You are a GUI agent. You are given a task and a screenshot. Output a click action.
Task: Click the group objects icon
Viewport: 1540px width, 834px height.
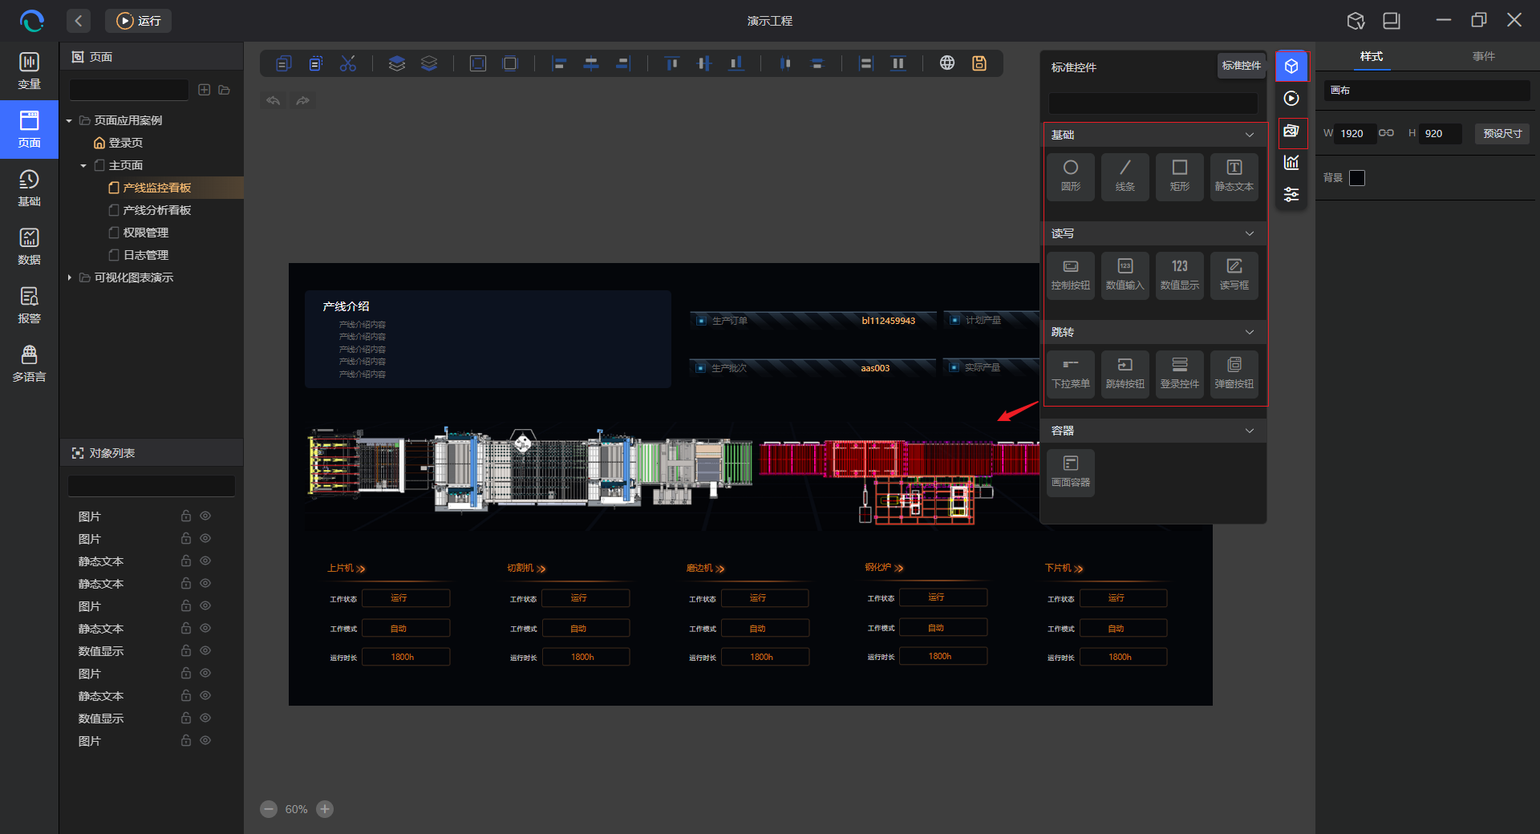[478, 63]
